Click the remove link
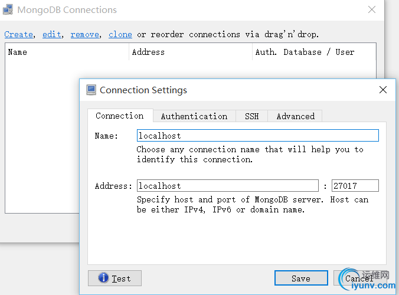Image resolution: width=399 pixels, height=295 pixels. point(85,34)
